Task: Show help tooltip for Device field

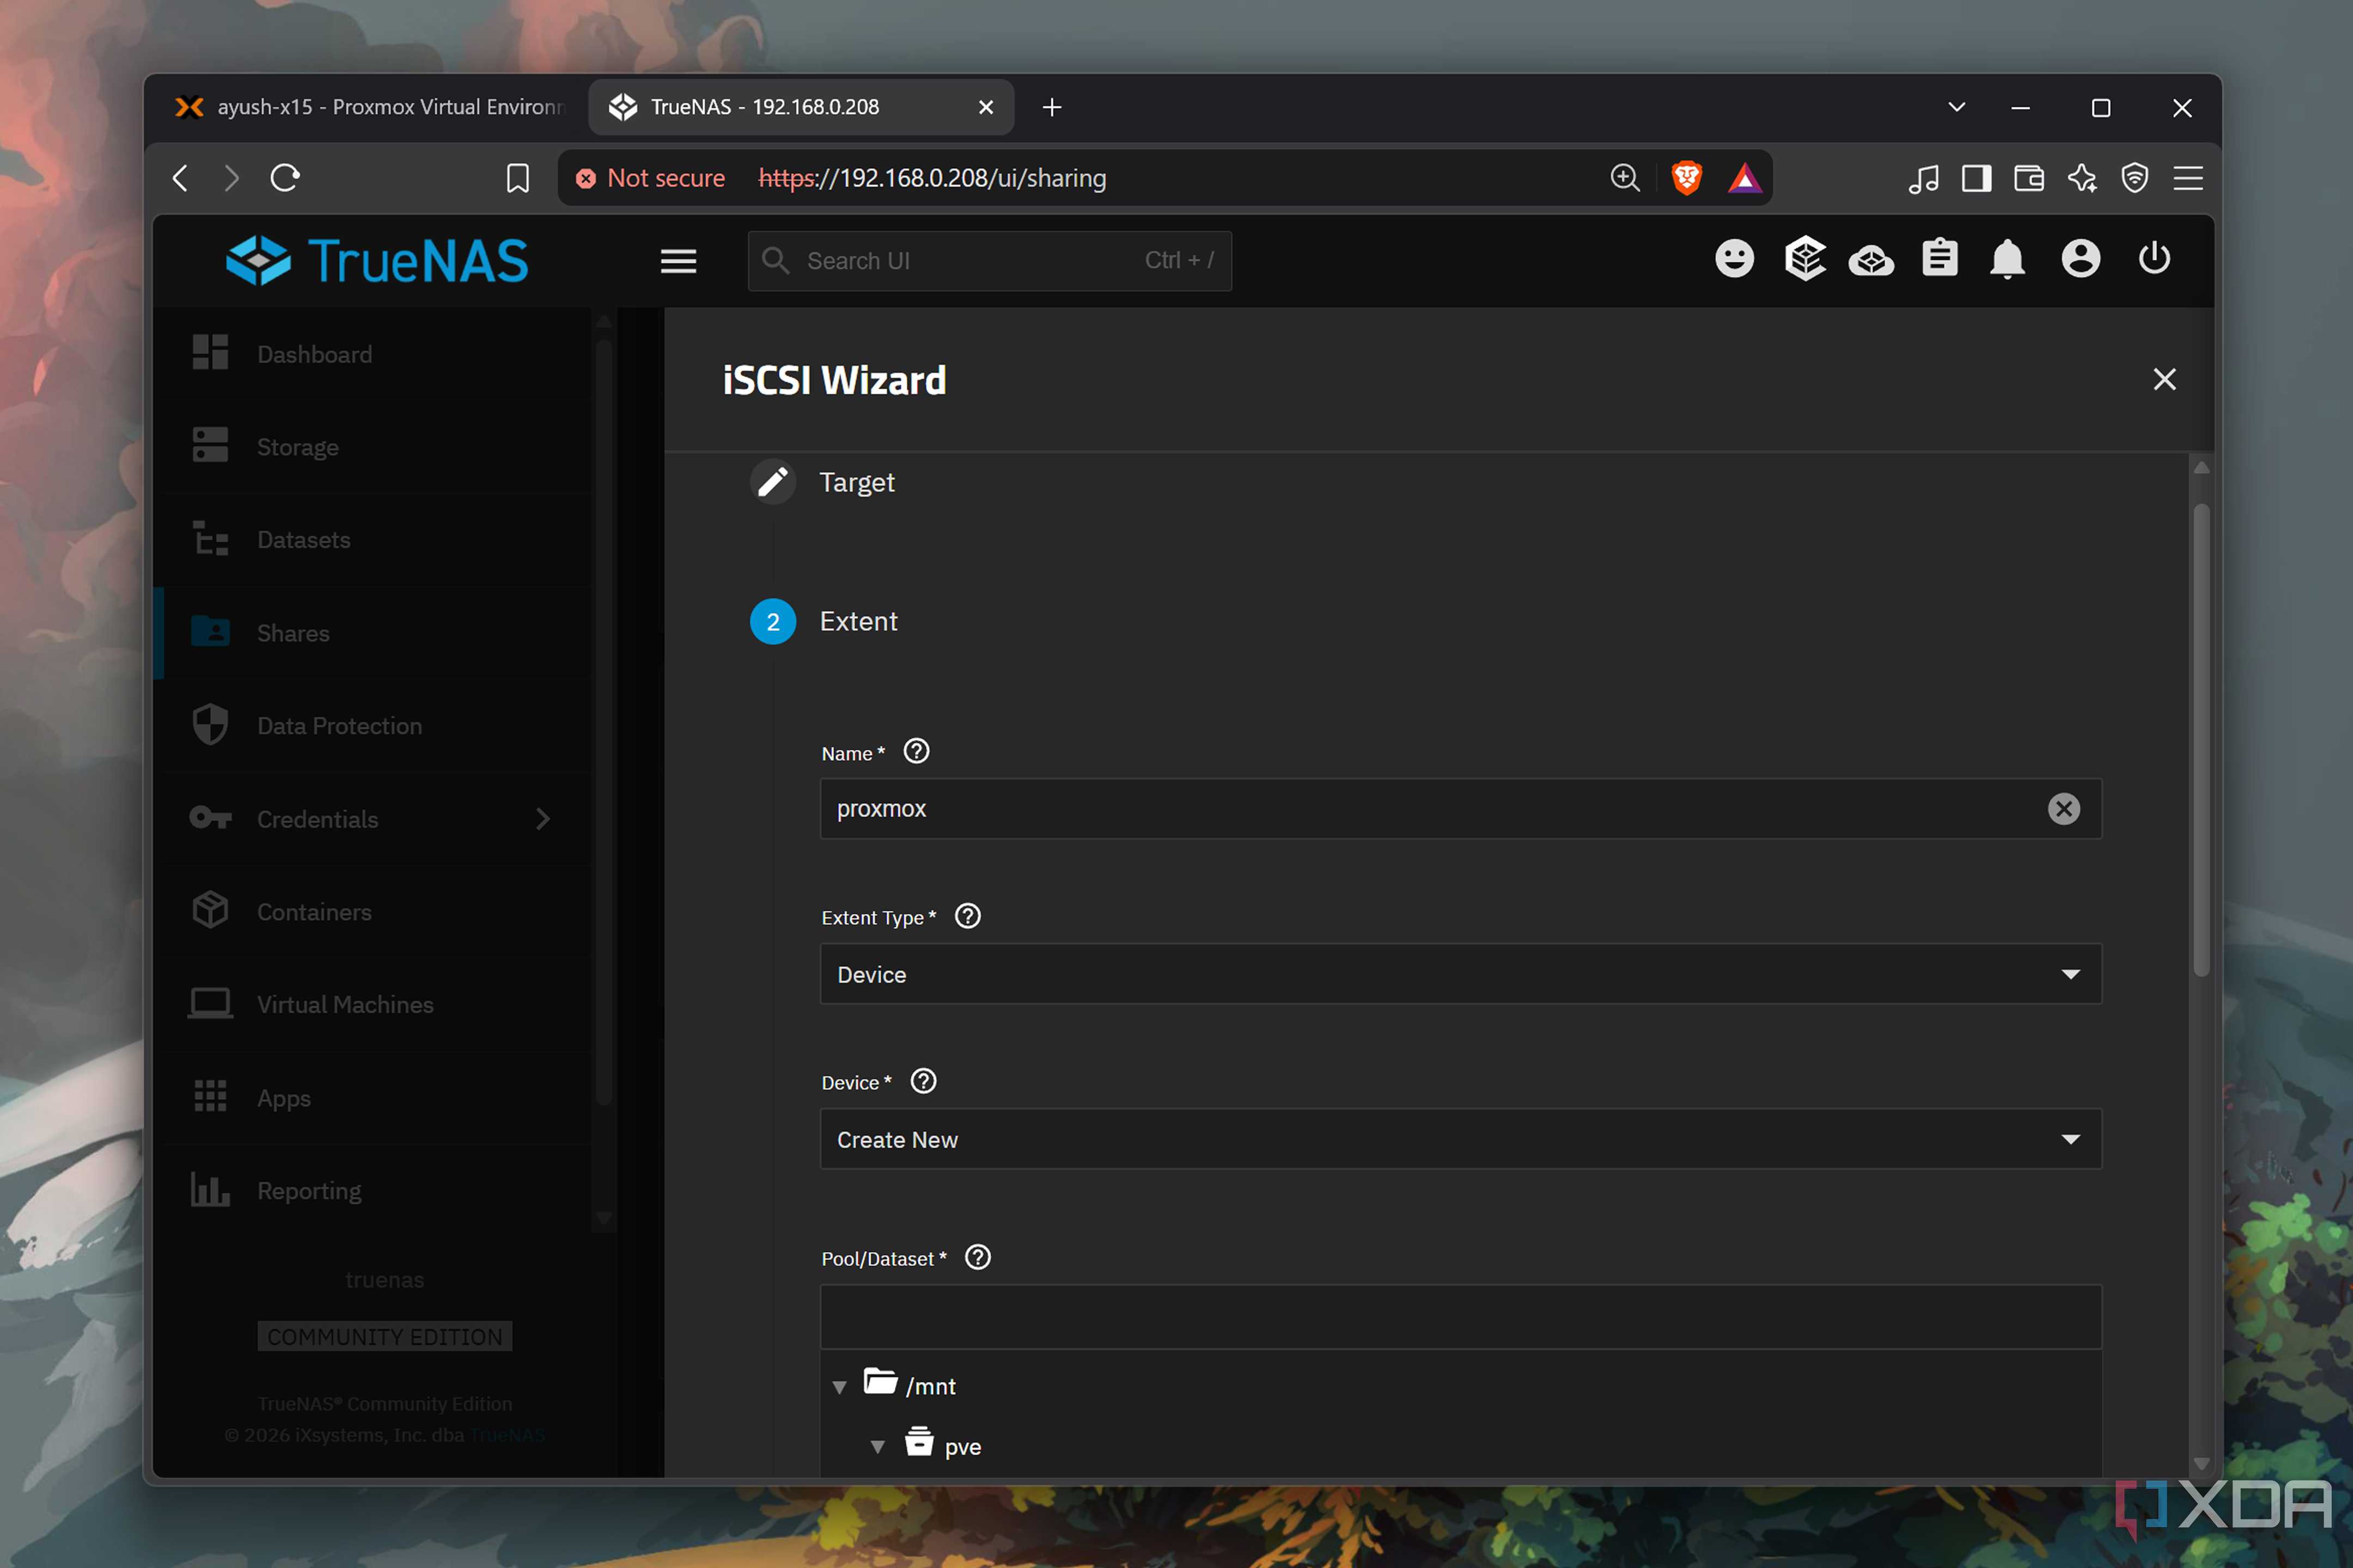Action: tap(923, 1081)
